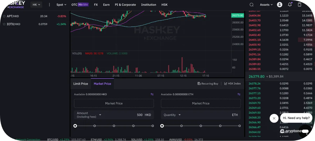This screenshot has height=141, width=315.
Task: Click BTC/USD ticker in bottom bar
Action: pyautogui.click(x=66, y=139)
